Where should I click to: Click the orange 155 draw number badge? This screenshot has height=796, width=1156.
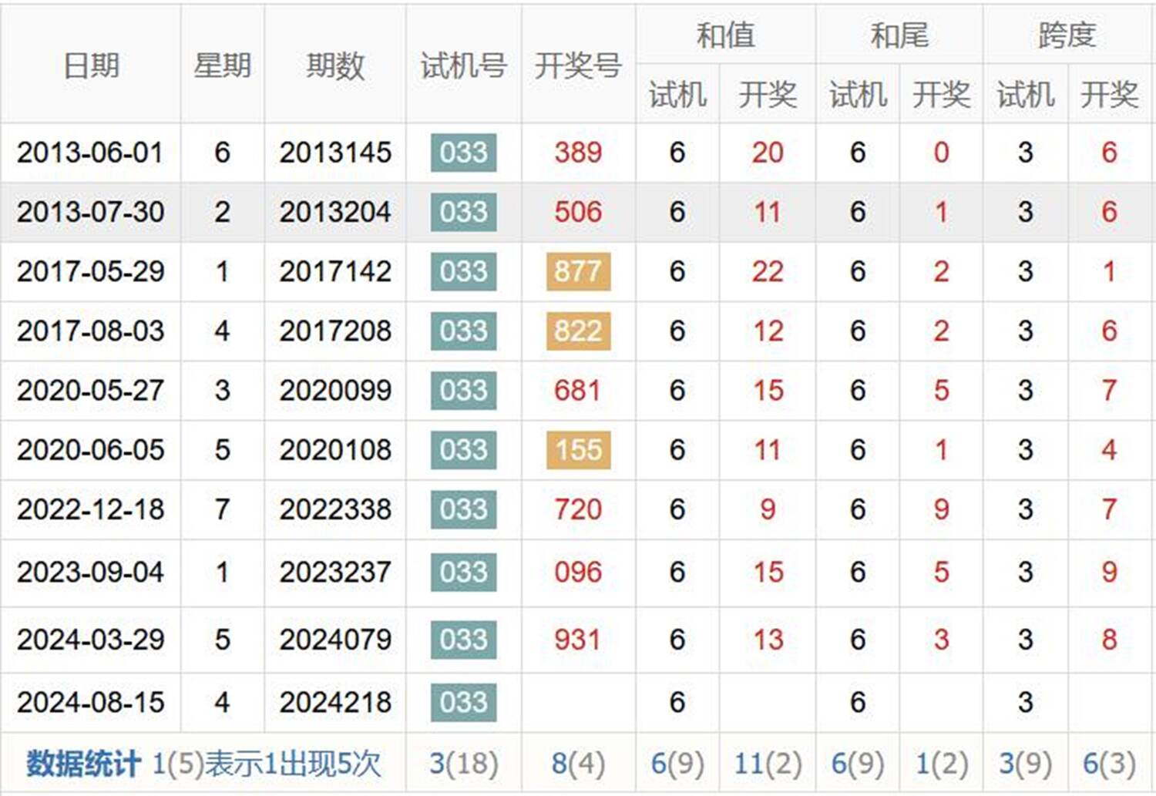tap(578, 449)
